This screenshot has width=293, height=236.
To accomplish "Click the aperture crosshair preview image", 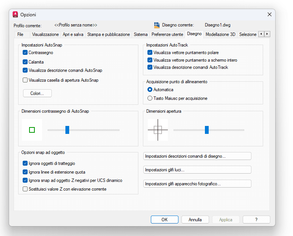I will [158, 130].
